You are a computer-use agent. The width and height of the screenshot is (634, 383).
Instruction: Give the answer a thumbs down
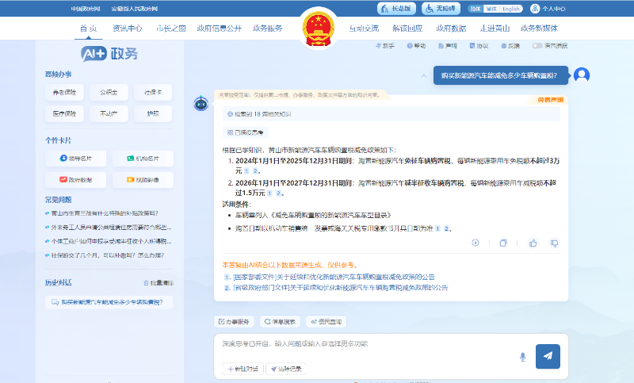click(555, 243)
